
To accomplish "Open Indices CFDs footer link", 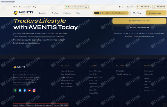I will [x=93, y=80].
